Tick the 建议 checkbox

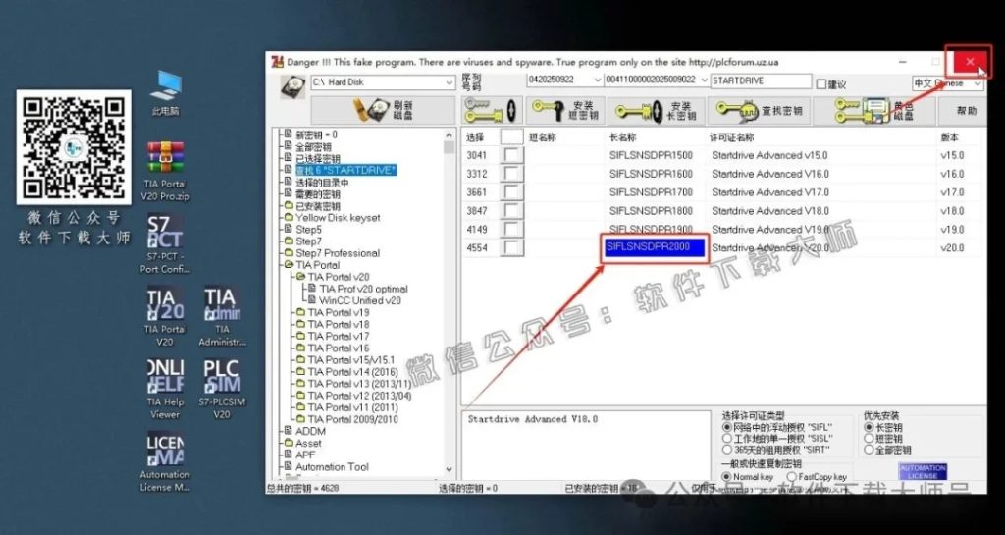coord(821,84)
